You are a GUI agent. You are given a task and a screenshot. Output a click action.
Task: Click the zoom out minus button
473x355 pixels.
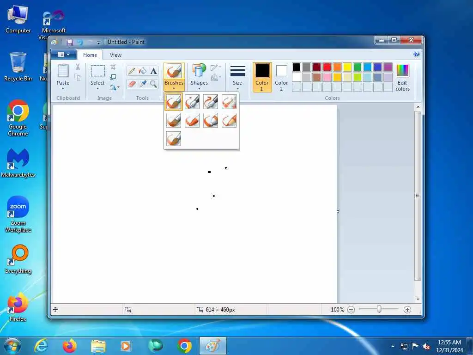pyautogui.click(x=351, y=309)
